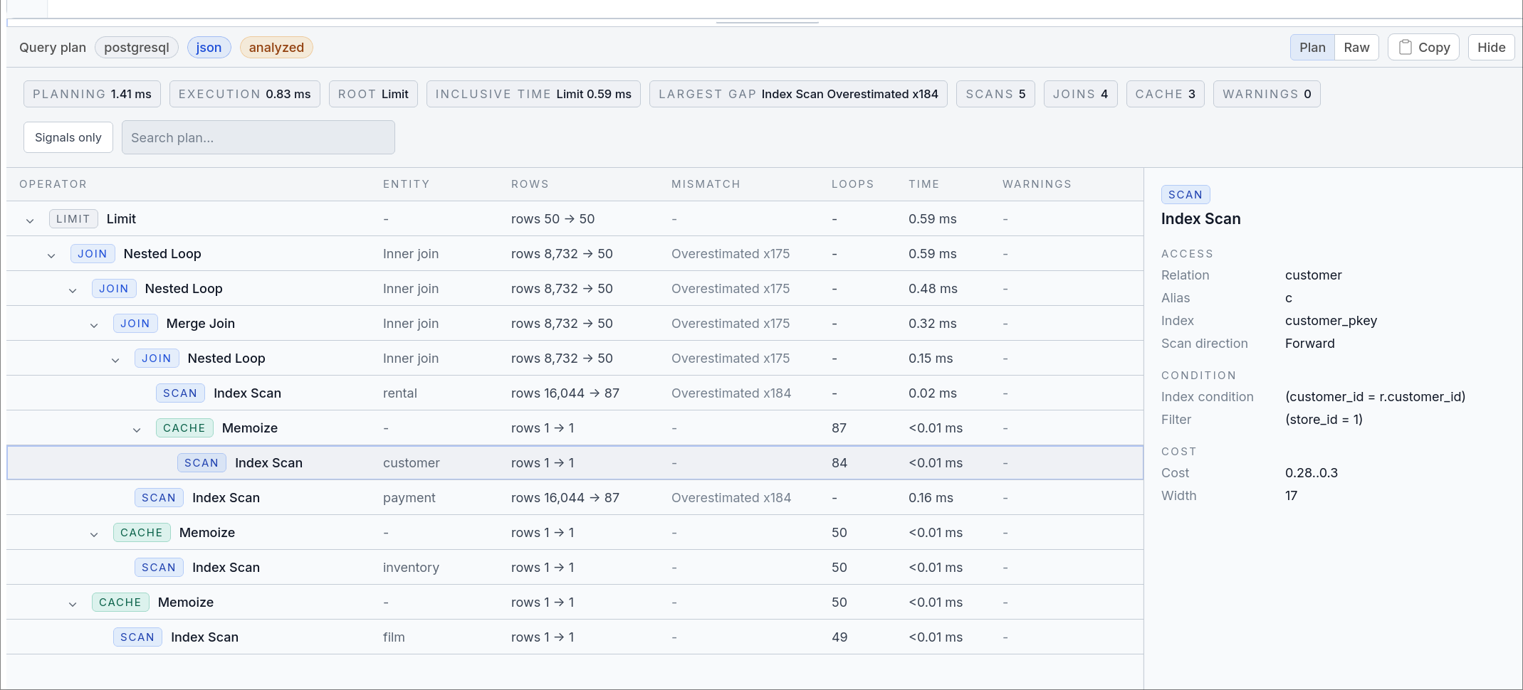
Task: Select the customer Index Scan row
Action: [575, 463]
